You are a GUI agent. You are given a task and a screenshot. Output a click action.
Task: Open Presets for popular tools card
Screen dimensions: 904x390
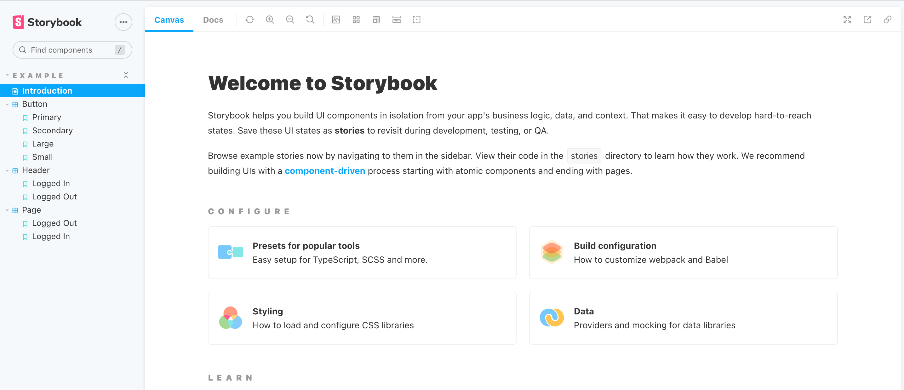tap(362, 253)
